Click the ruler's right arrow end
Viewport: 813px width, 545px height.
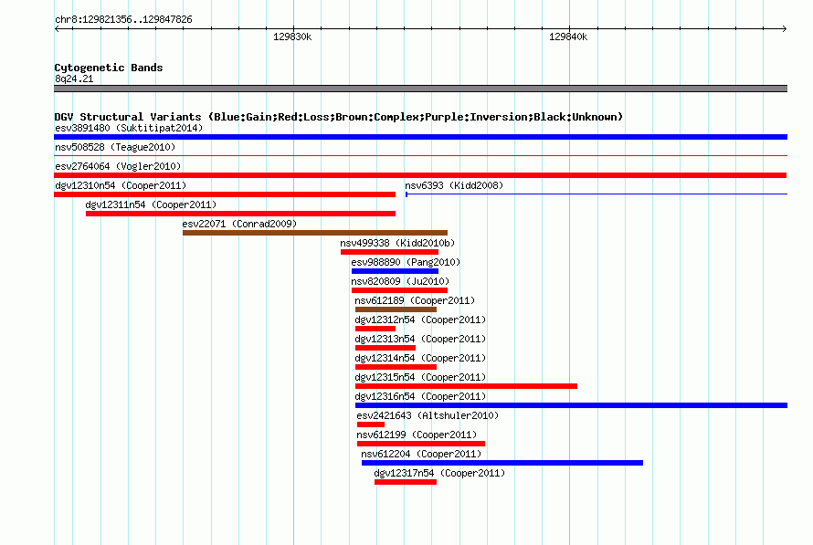click(784, 28)
